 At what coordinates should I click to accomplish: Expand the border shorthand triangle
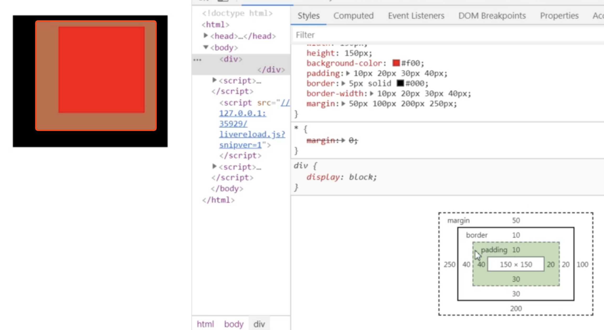[343, 83]
